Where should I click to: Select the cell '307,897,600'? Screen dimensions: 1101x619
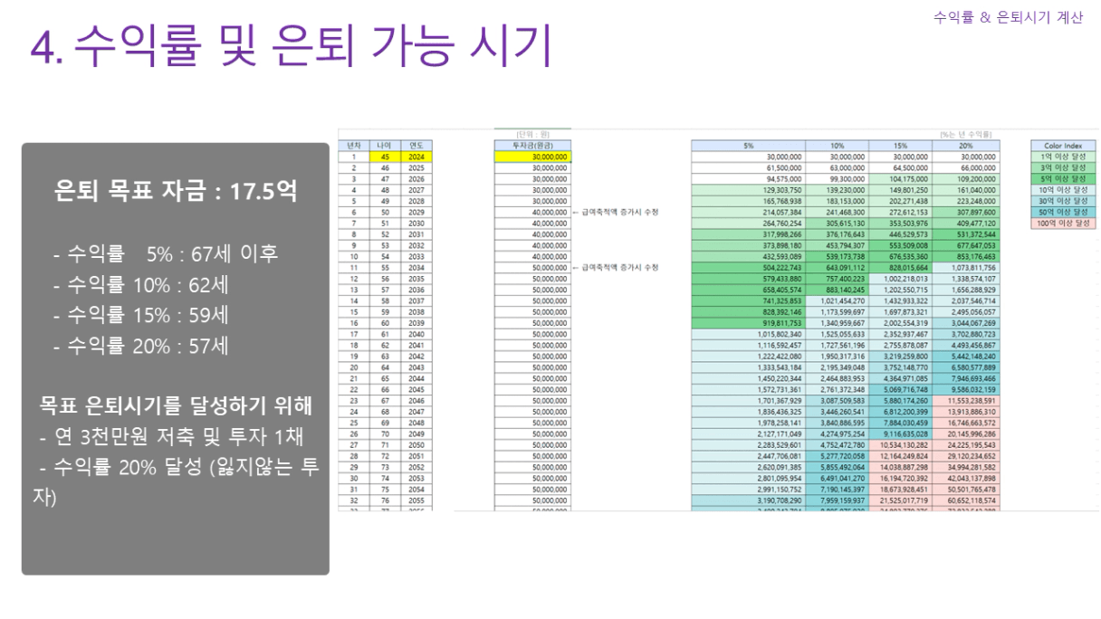(965, 212)
